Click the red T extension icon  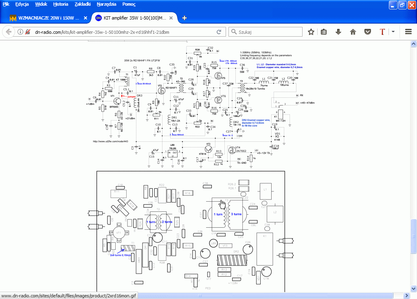[x=382, y=32]
